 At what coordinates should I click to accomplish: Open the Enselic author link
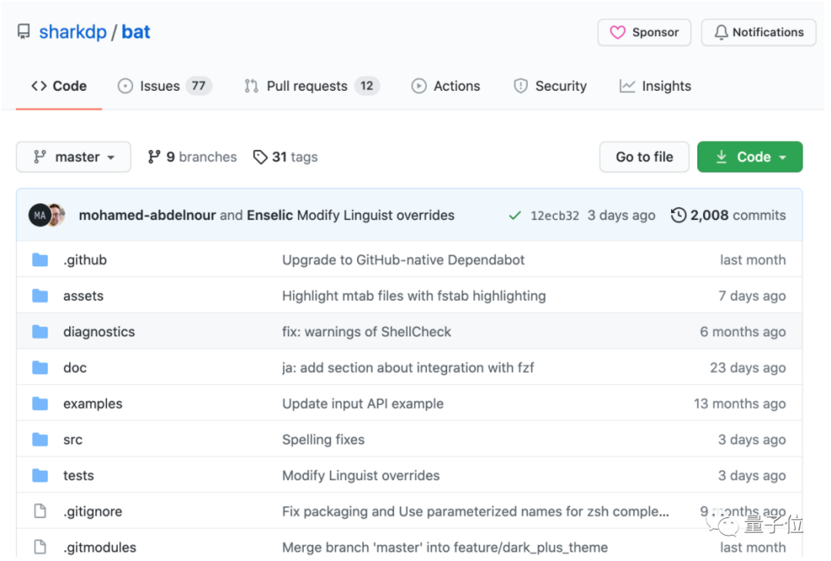pyautogui.click(x=270, y=215)
